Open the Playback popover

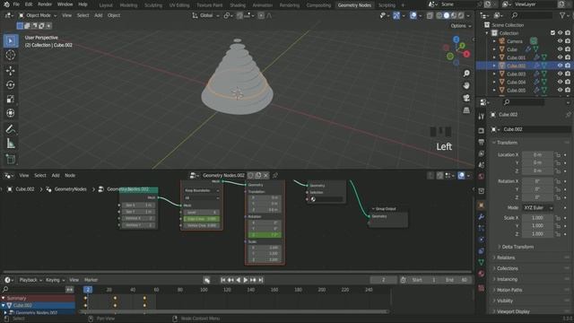point(30,280)
